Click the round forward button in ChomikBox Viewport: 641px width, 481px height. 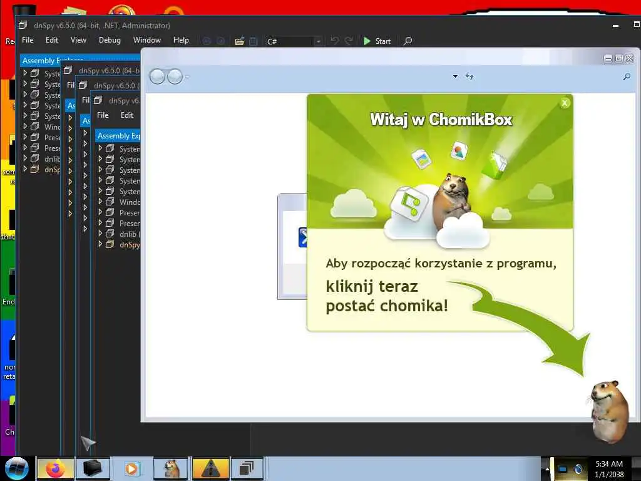pos(175,76)
